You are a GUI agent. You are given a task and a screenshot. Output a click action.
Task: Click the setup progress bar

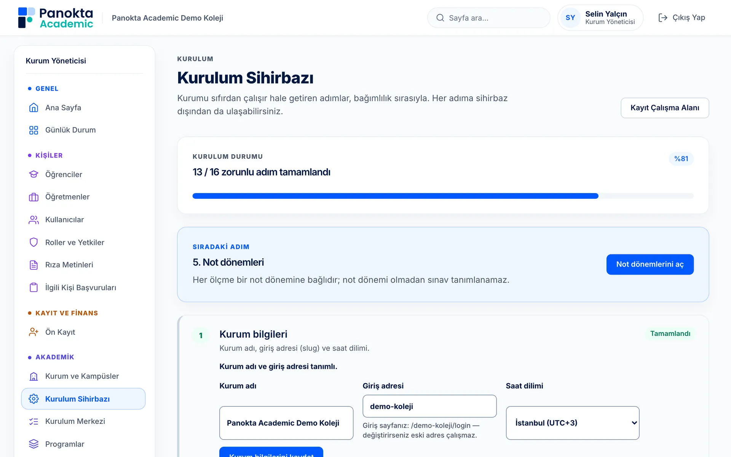[443, 196]
